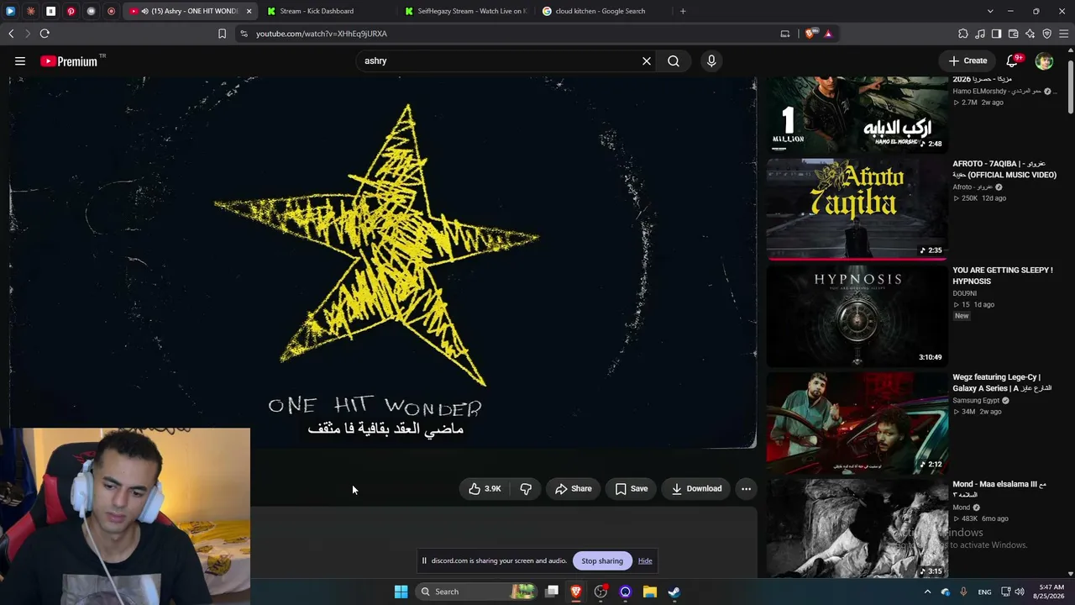Screen dimensions: 1075x605
Task: Open the Pinterest pinned tab
Action: click(71, 11)
